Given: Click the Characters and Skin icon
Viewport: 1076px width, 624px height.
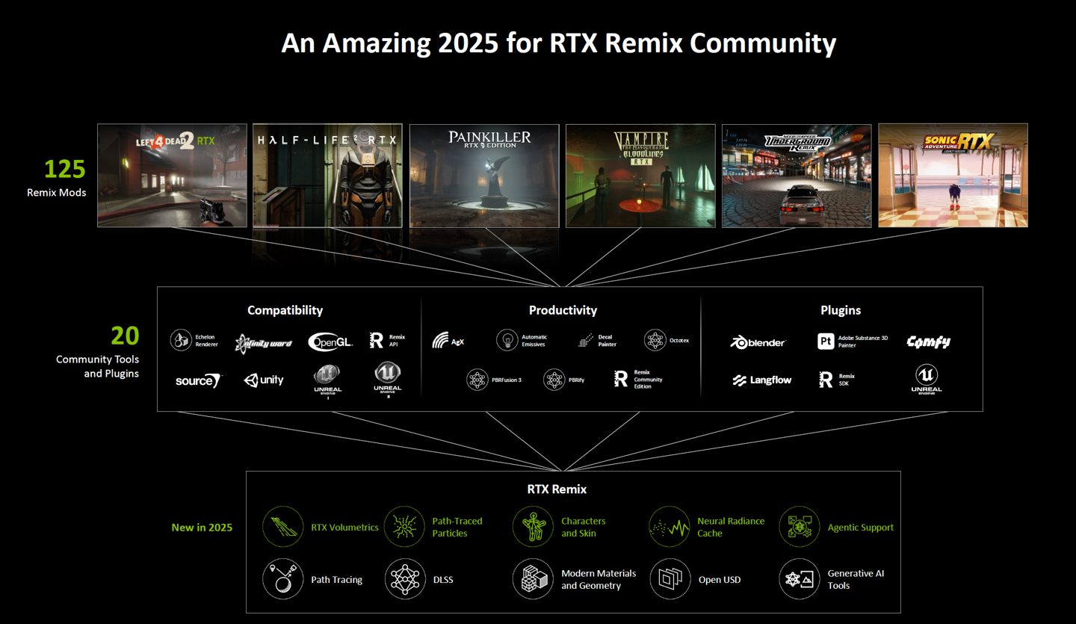Looking at the screenshot, I should pos(533,527).
